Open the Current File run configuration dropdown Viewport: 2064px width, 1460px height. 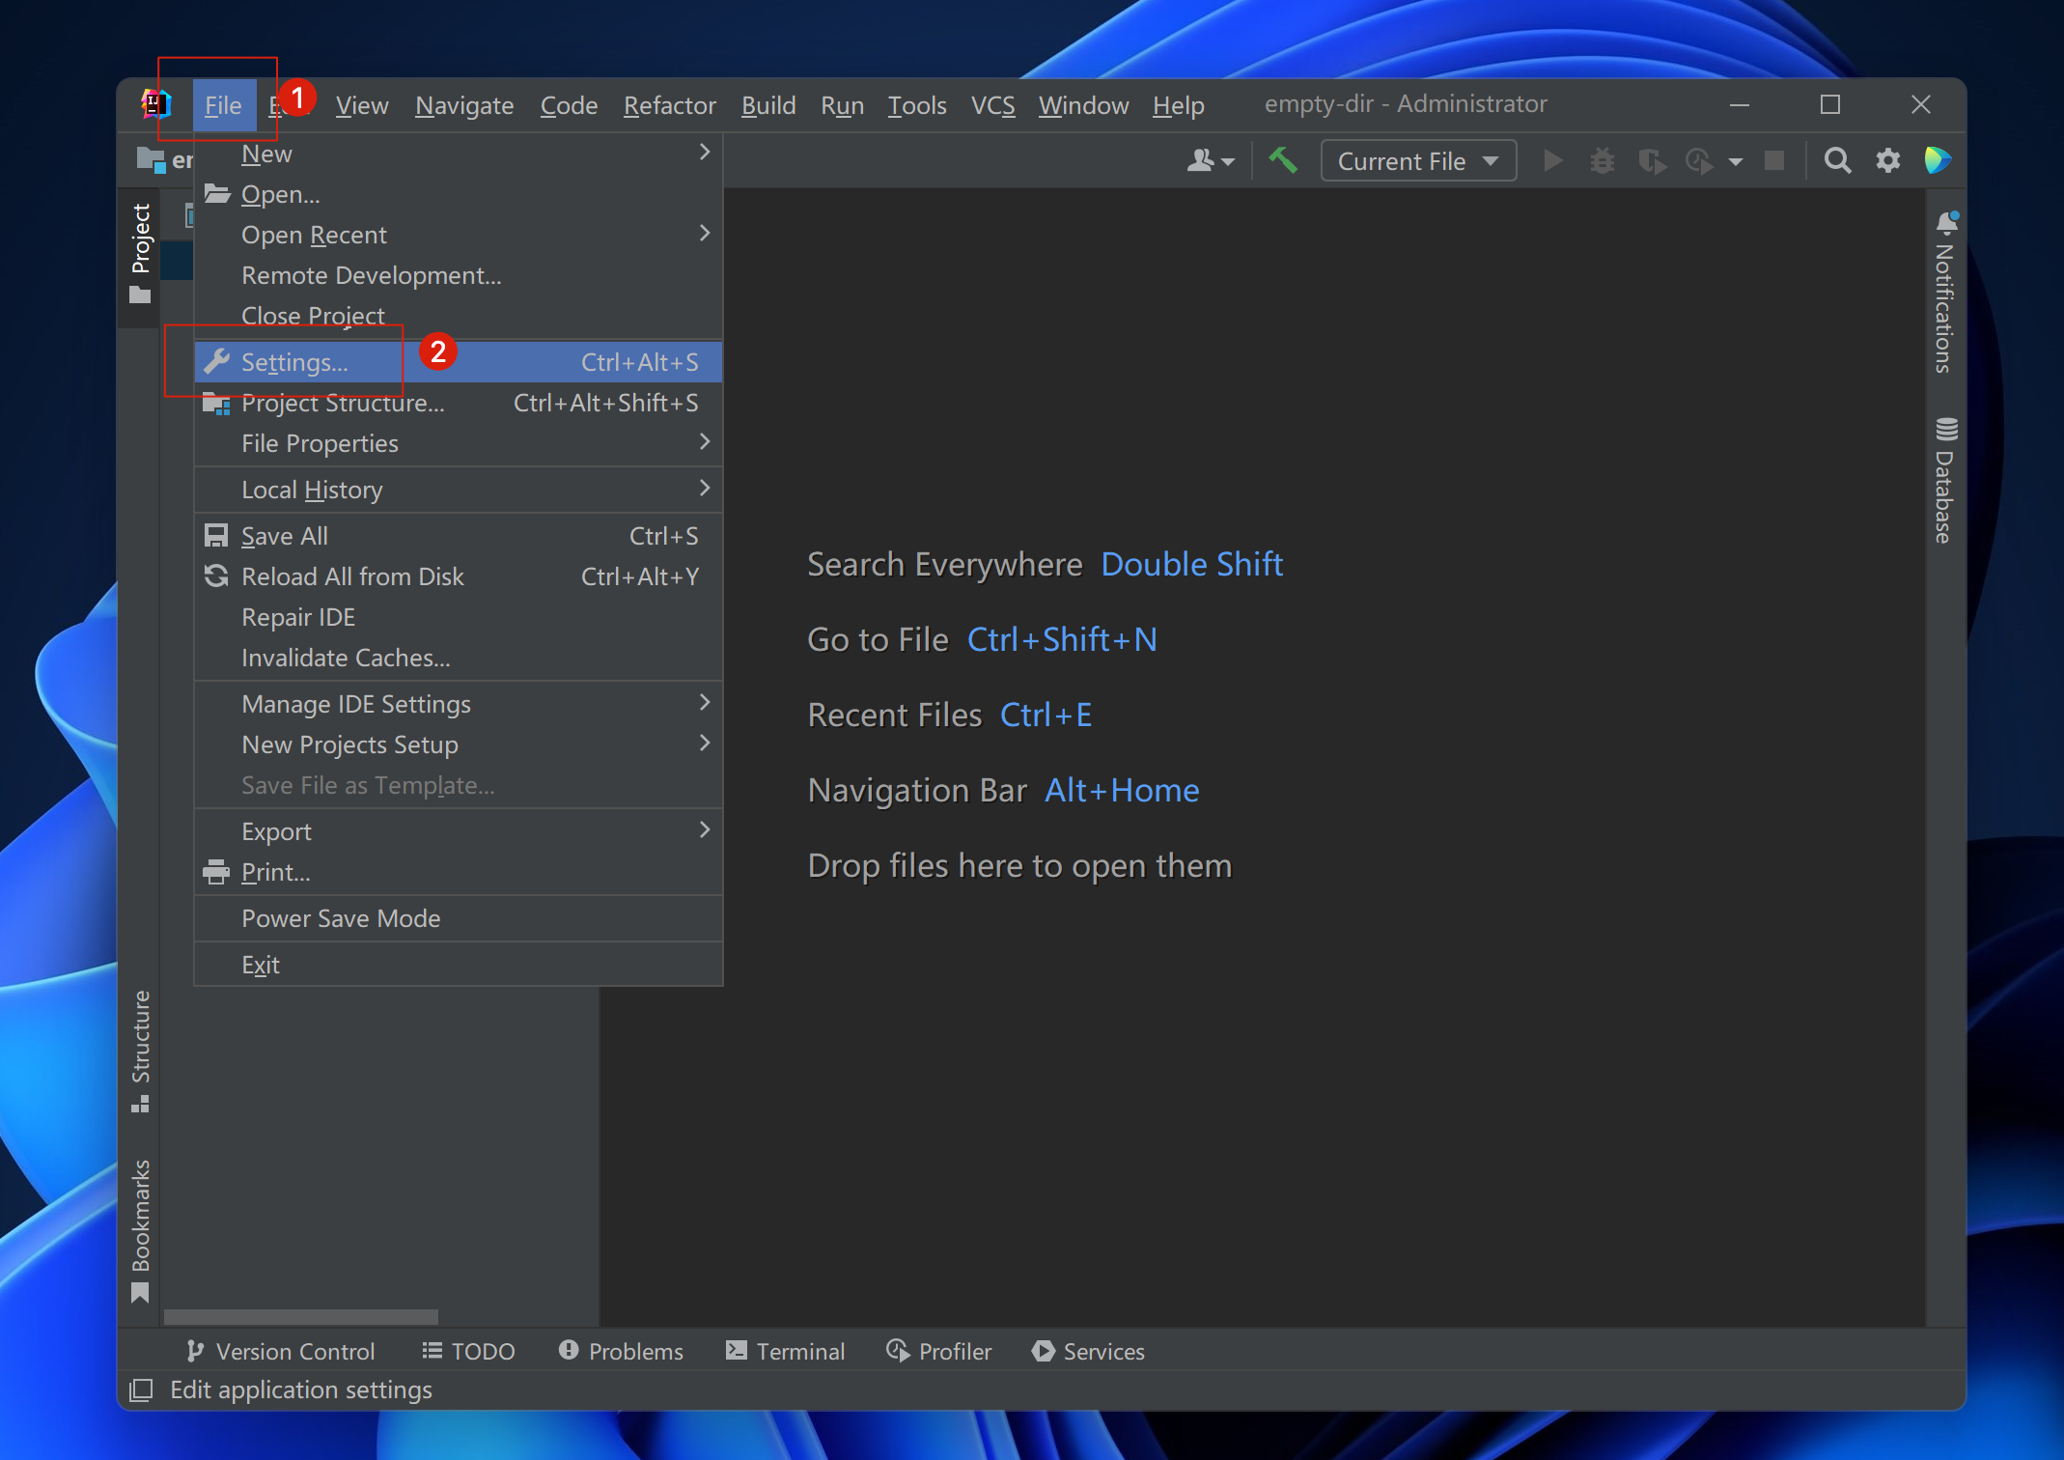tap(1418, 160)
